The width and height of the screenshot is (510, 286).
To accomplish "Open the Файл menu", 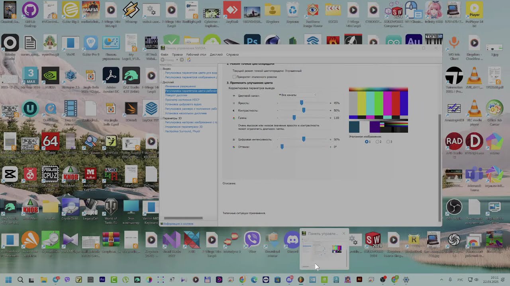I will 164,54.
